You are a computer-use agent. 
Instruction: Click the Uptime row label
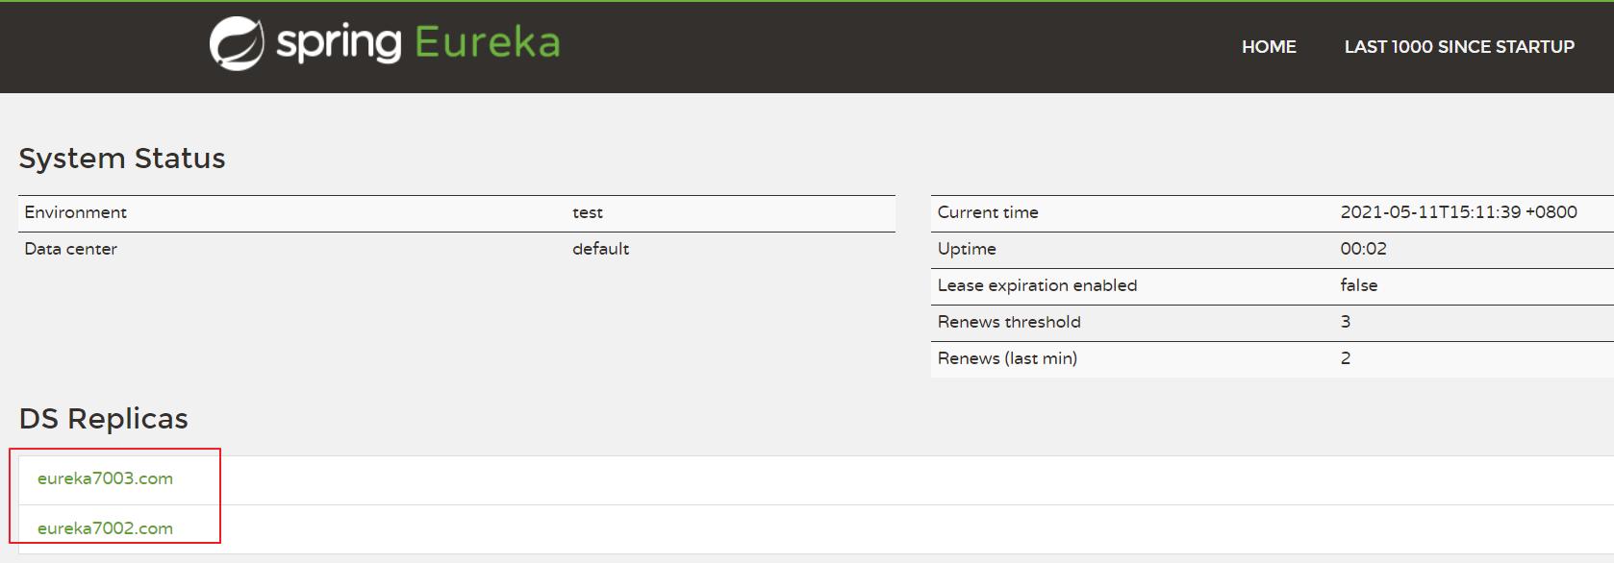click(967, 249)
